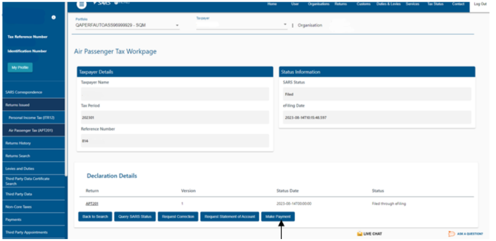Image resolution: width=496 pixels, height=241 pixels.
Task: Open the Tax Status menu
Action: pos(435,4)
